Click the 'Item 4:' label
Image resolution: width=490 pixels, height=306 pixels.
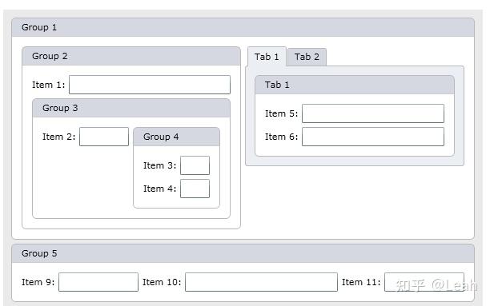(x=159, y=189)
